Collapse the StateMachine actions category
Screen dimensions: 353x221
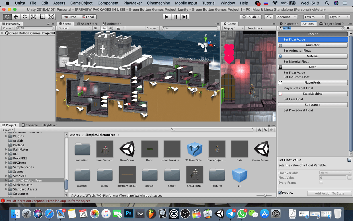coord(313,94)
